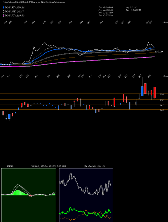This screenshot has height=222, width=168.
Task: Open the green MACD histogram panel
Action: pos(29,195)
